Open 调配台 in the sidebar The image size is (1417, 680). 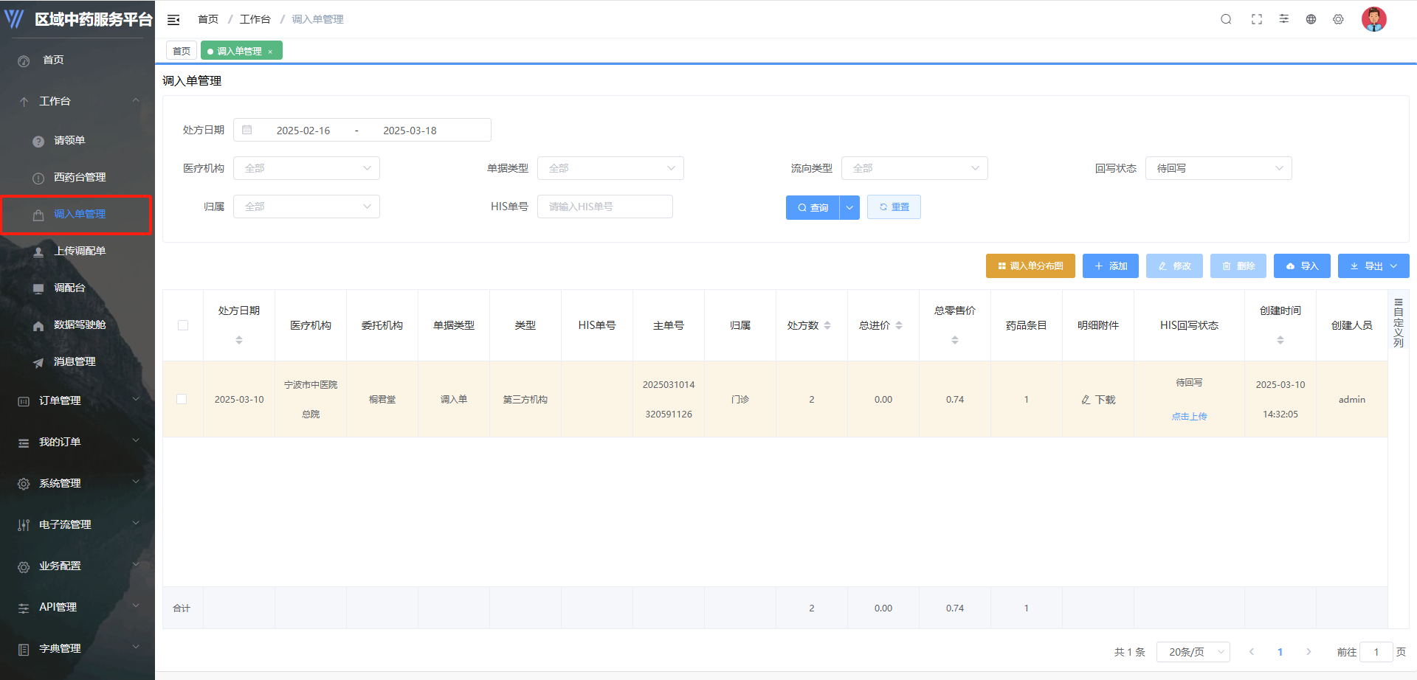[x=69, y=288]
